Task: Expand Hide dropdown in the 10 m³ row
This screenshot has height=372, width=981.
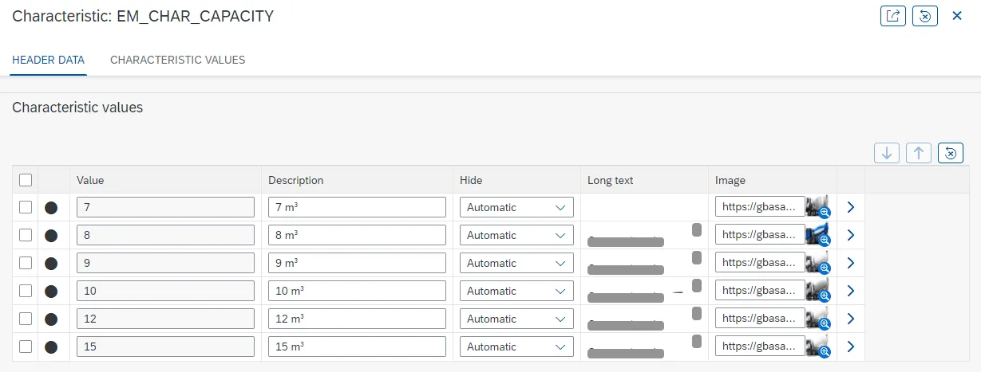Action: [516, 291]
